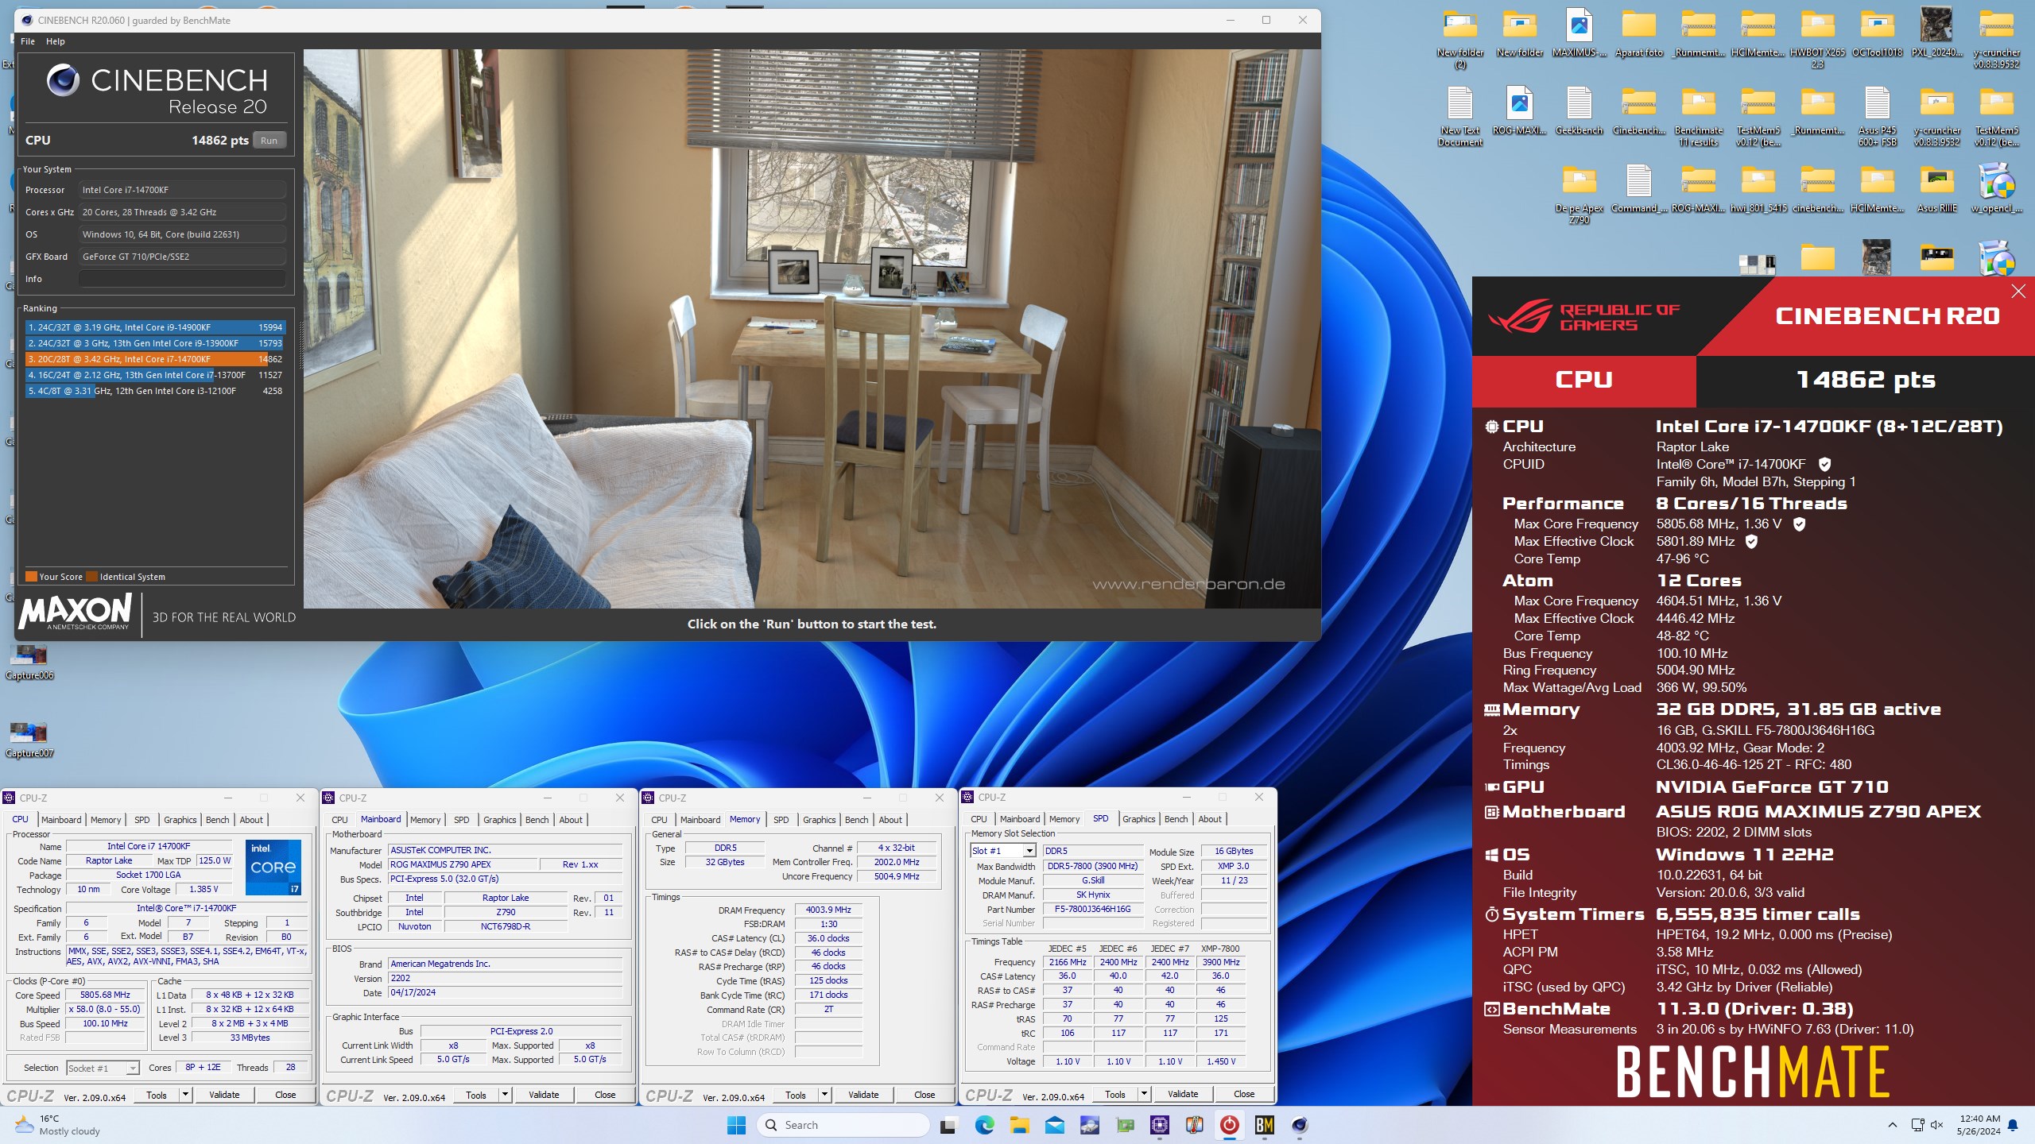Select the OCTool1018 desktop folder
Image resolution: width=2035 pixels, height=1144 pixels.
click(x=1877, y=33)
